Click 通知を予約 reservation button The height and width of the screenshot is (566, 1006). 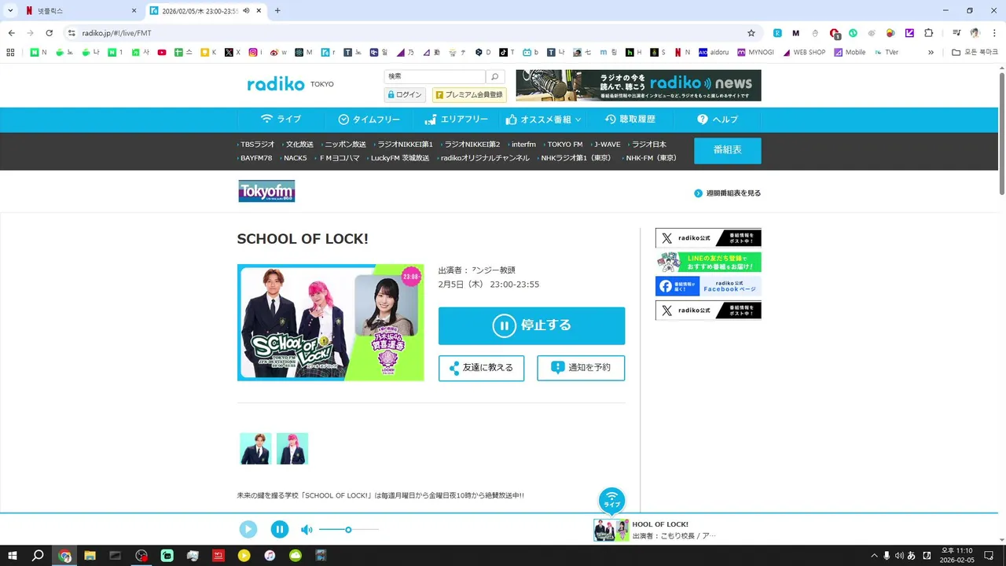point(581,368)
